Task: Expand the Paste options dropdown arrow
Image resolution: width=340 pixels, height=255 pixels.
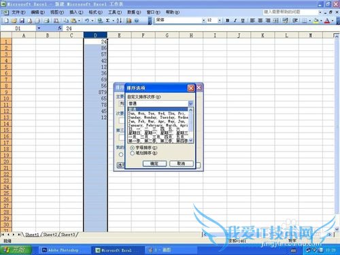Action: (x=79, y=20)
